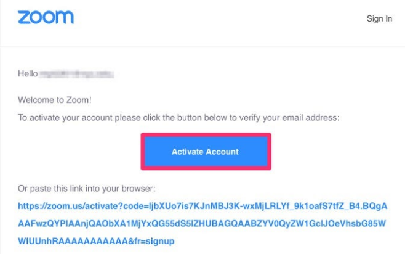The height and width of the screenshot is (254, 405).
Task: Click the pink highlight border around button
Action: point(206,135)
